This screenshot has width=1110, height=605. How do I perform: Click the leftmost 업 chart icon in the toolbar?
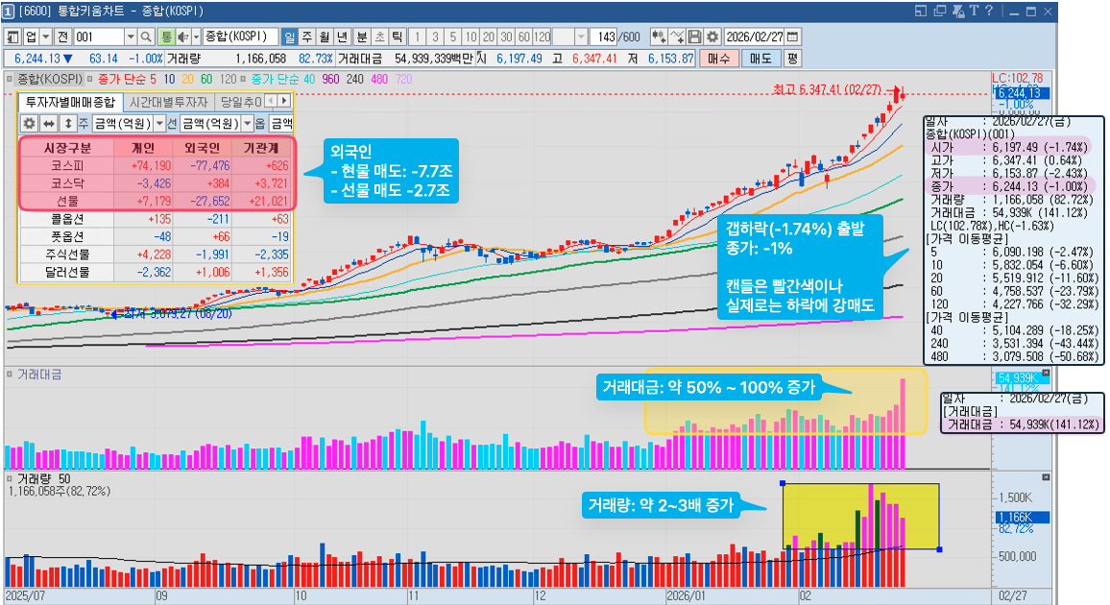30,36
